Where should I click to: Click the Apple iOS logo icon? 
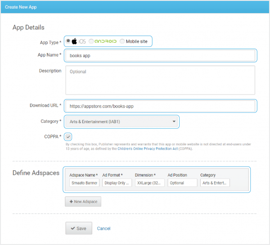pyautogui.click(x=74, y=41)
